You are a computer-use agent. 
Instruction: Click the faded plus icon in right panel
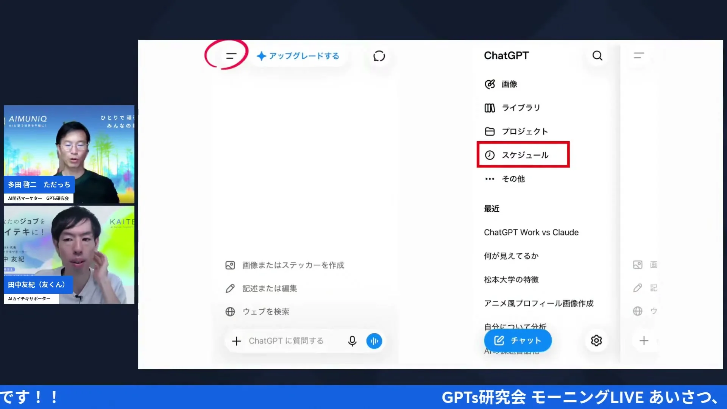point(644,340)
